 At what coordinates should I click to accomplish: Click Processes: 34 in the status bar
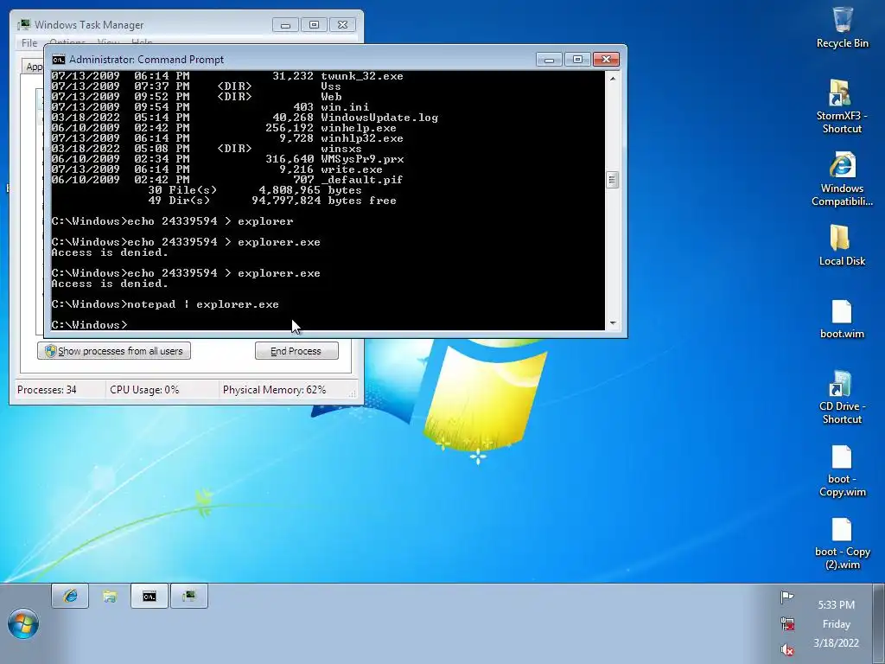coord(47,390)
